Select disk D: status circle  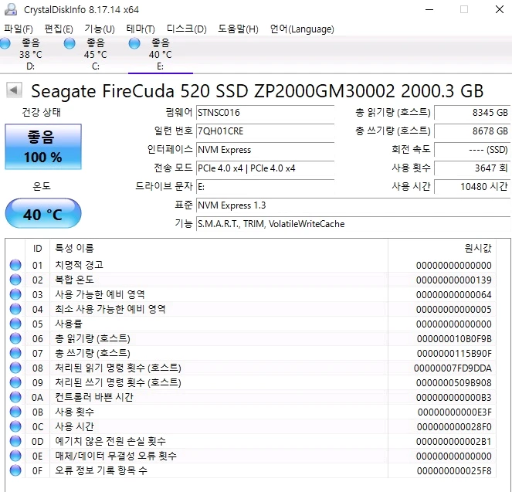5,43
